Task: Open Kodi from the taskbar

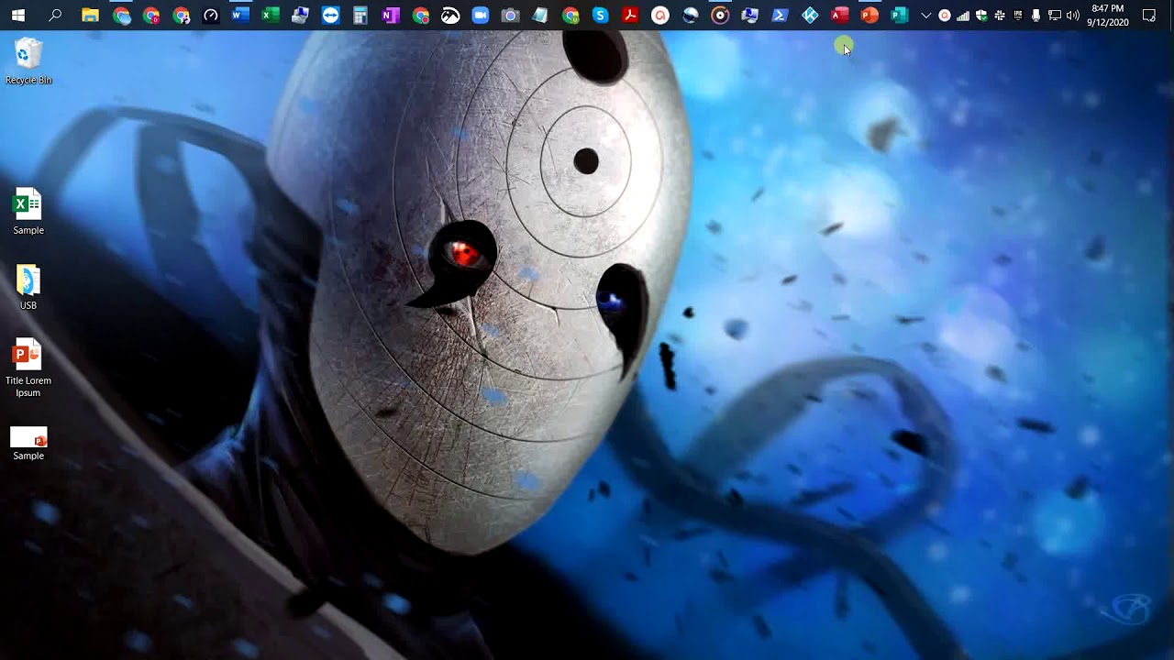Action: pyautogui.click(x=810, y=16)
